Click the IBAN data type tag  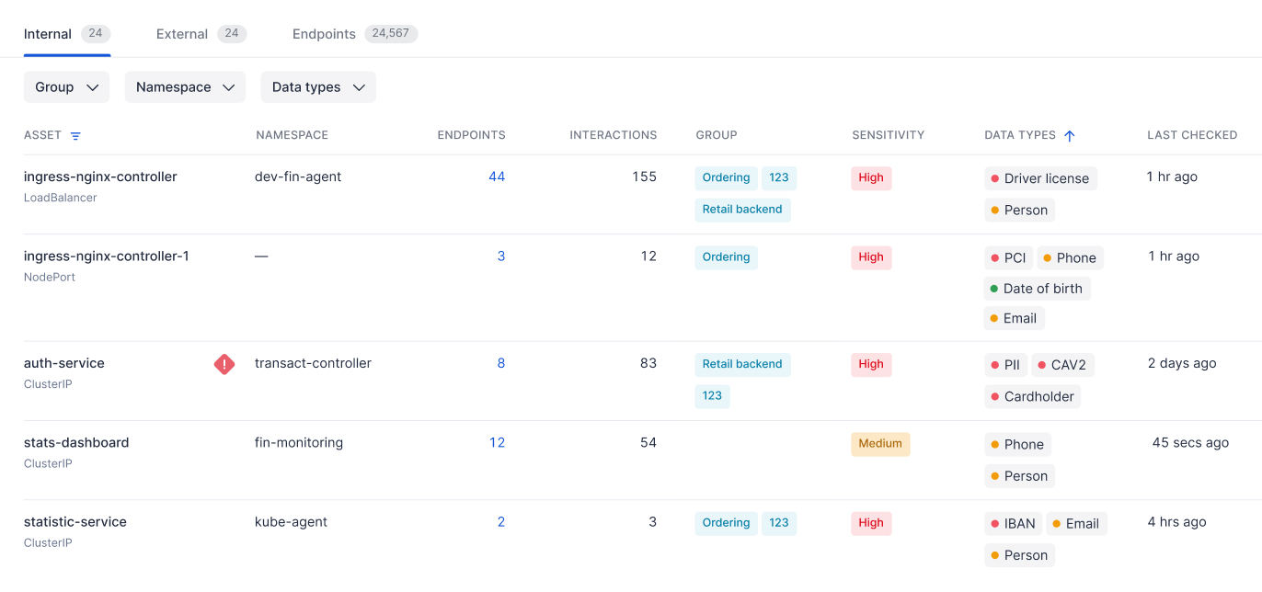click(1013, 524)
